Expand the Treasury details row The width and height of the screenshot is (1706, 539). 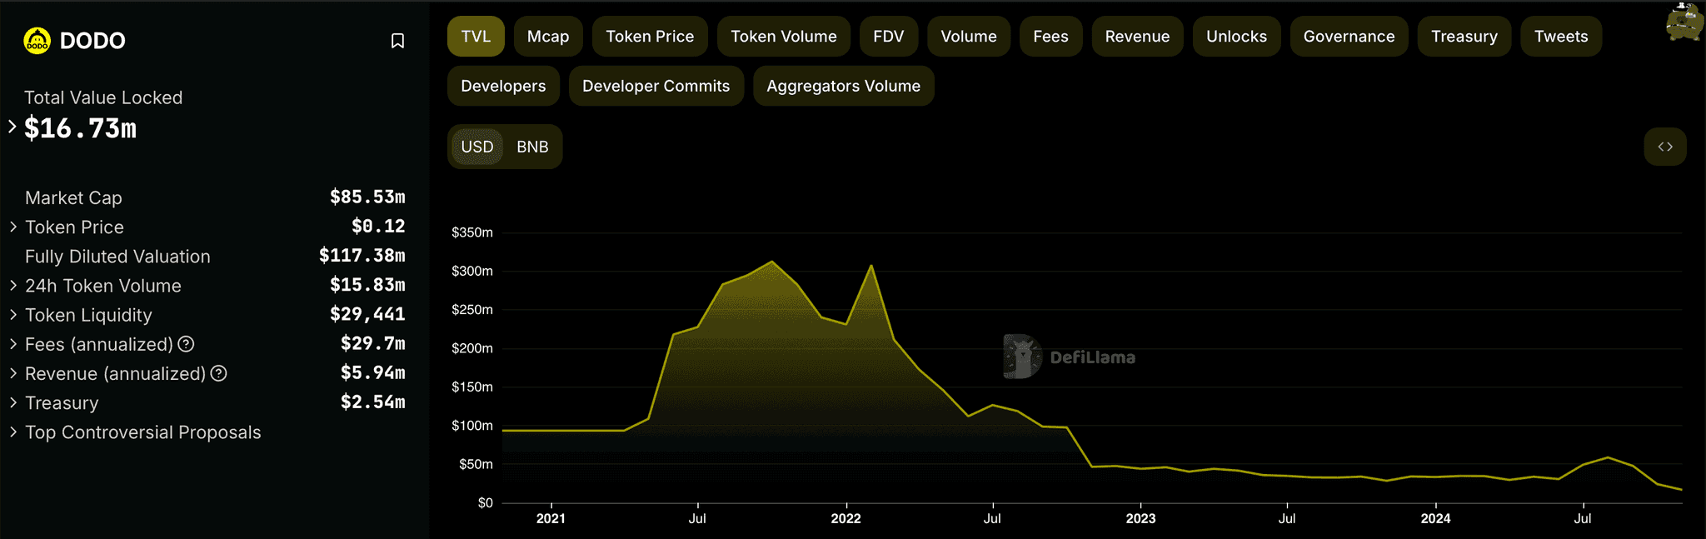[13, 402]
